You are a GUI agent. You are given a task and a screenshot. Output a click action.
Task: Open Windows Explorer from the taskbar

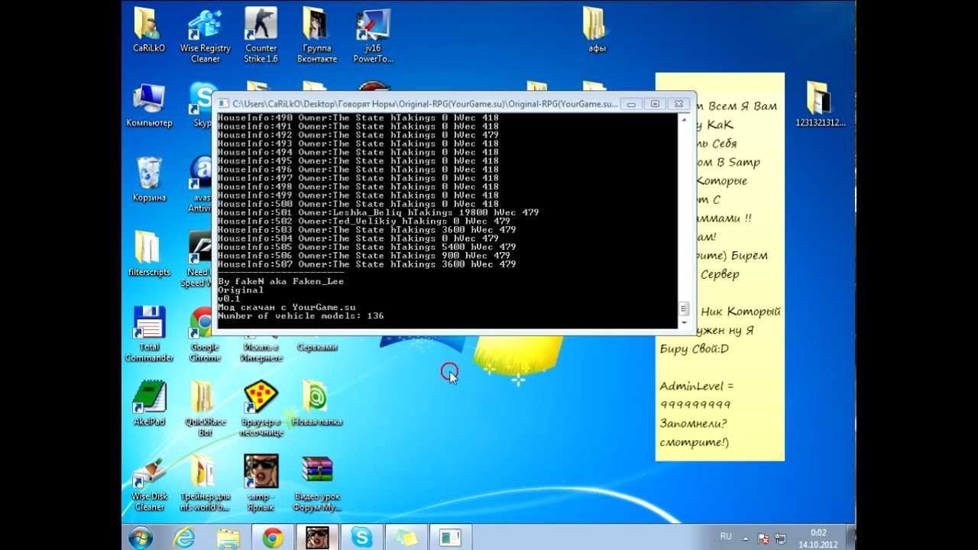(x=228, y=537)
